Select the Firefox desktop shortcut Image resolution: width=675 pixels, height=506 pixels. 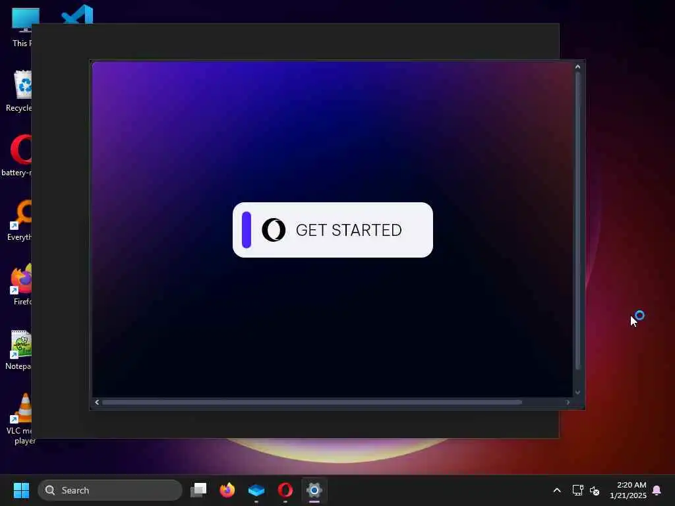click(x=20, y=285)
